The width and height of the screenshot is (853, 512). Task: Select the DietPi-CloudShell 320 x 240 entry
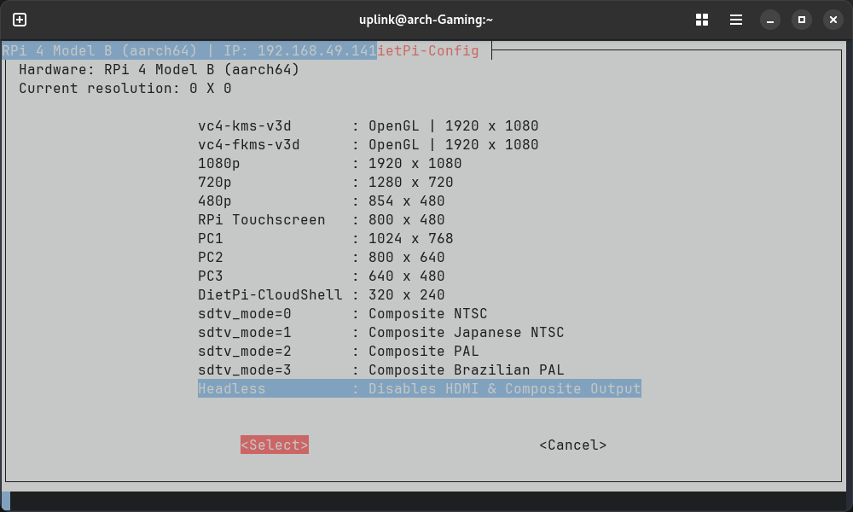tap(321, 294)
